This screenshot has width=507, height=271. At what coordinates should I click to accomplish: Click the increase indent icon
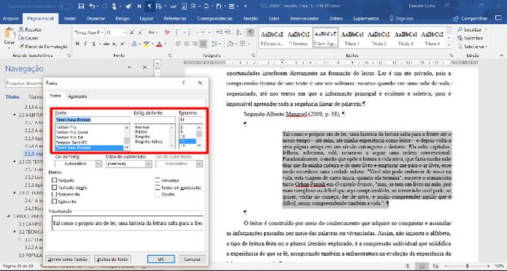pyautogui.click(x=227, y=32)
